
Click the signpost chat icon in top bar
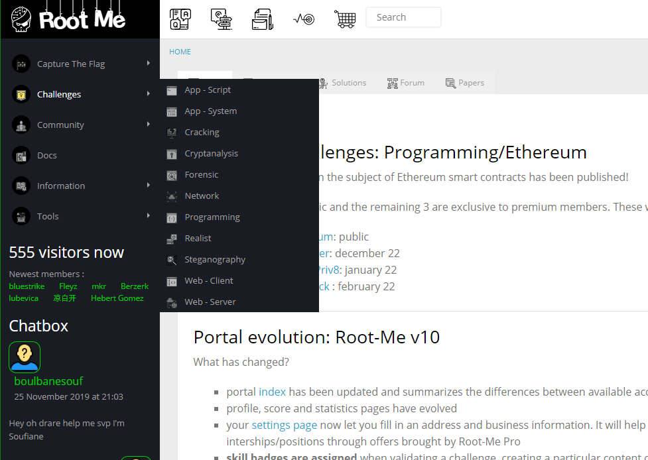pyautogui.click(x=222, y=19)
